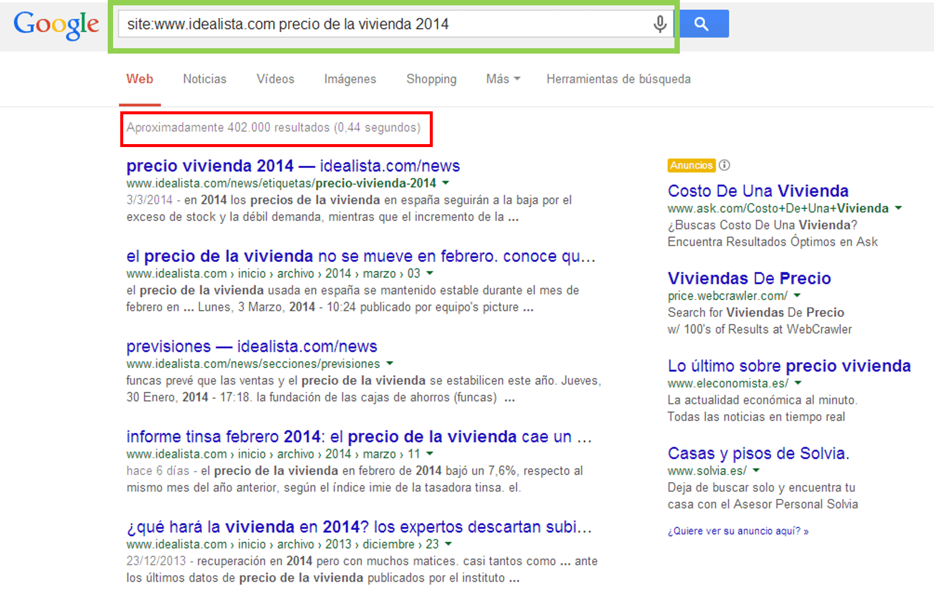This screenshot has width=934, height=593.
Task: Click '¿Quiere ver su anuncio aquí?' link
Action: coord(738,531)
